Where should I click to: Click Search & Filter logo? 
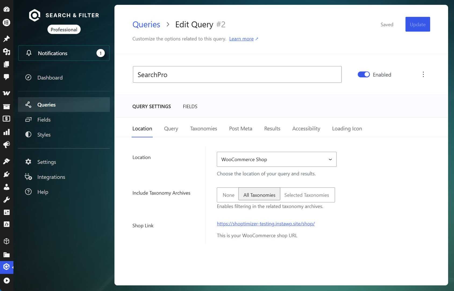click(x=64, y=15)
